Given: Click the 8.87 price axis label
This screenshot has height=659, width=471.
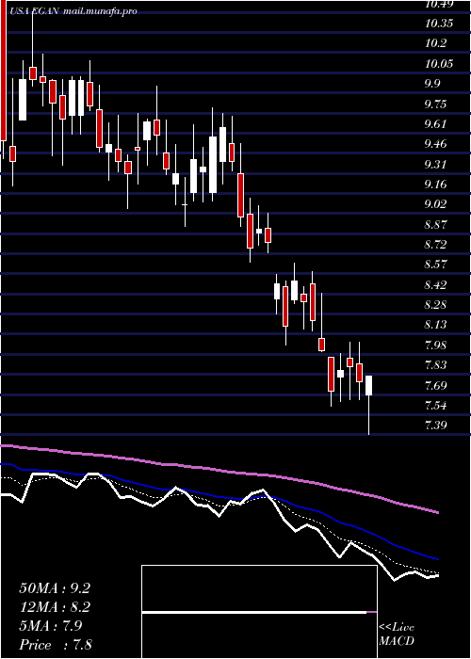Looking at the screenshot, I should [435, 224].
